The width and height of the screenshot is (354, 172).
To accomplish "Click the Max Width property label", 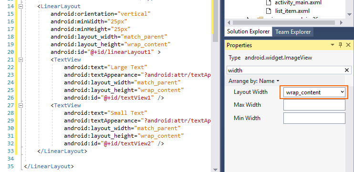I will pyautogui.click(x=247, y=105).
